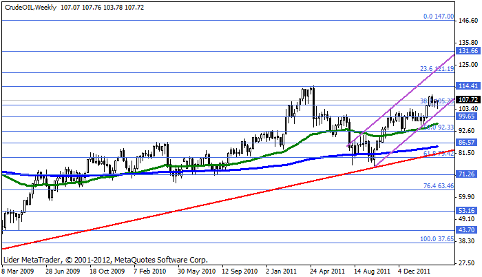Image resolution: width=482 pixels, height=277 pixels.
Task: Select the 131.66 price level tag
Action: (x=468, y=51)
